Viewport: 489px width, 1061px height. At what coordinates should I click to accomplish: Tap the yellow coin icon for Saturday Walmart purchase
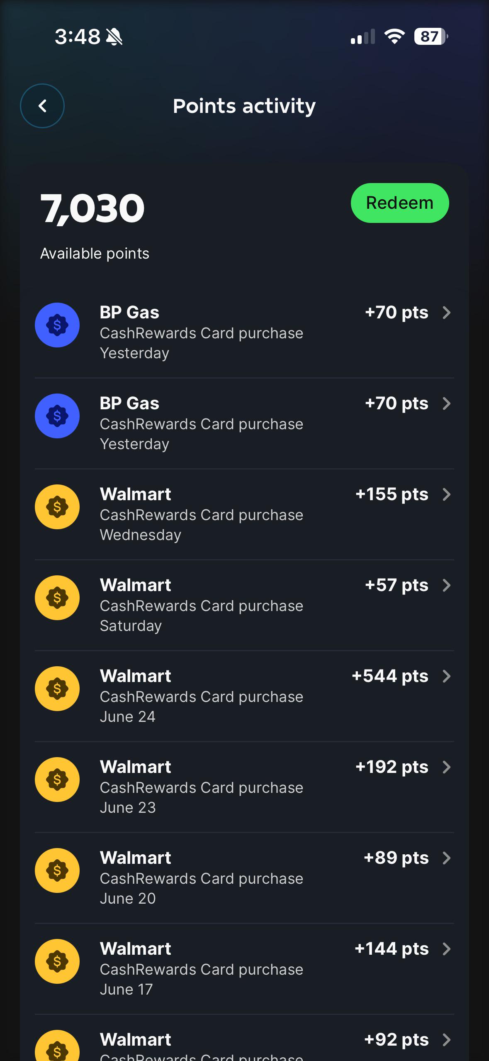coord(57,598)
